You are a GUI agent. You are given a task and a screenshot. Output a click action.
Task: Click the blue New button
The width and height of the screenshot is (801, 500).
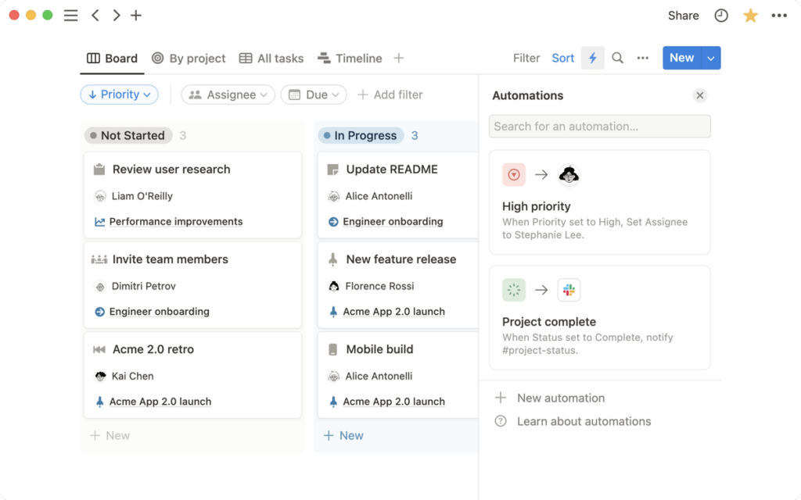681,58
